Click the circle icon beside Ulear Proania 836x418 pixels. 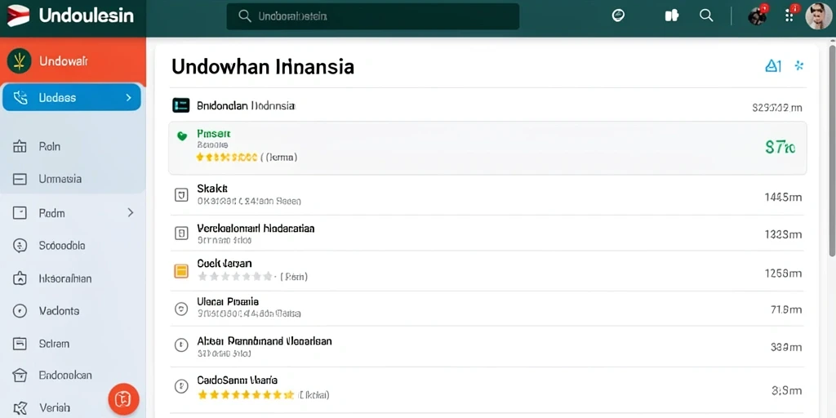[181, 309]
